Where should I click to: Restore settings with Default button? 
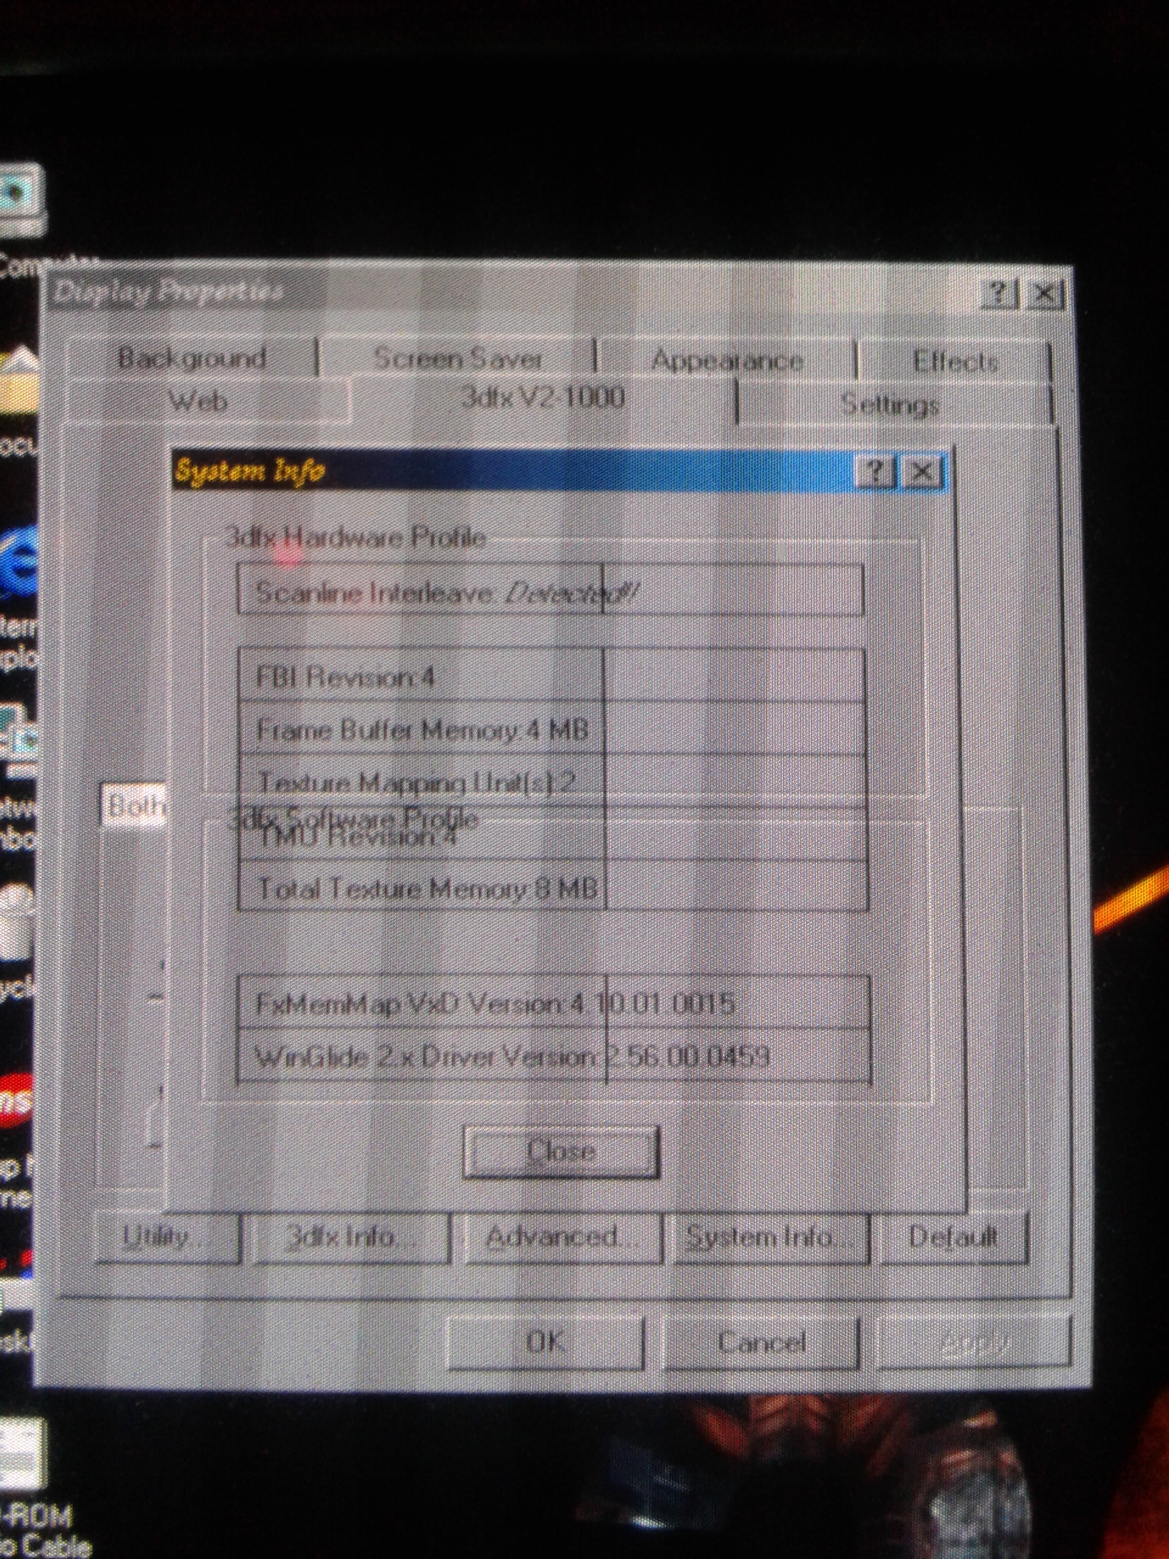point(954,1236)
